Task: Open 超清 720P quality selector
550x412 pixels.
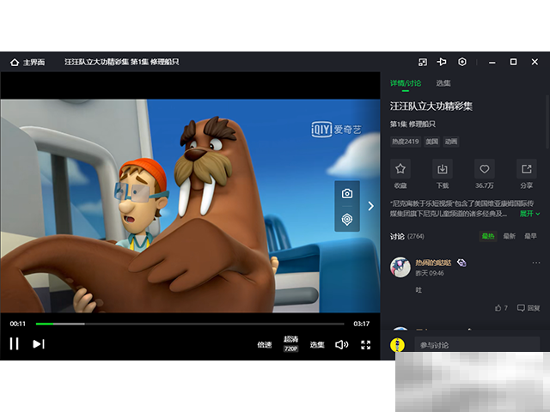Action: point(290,343)
